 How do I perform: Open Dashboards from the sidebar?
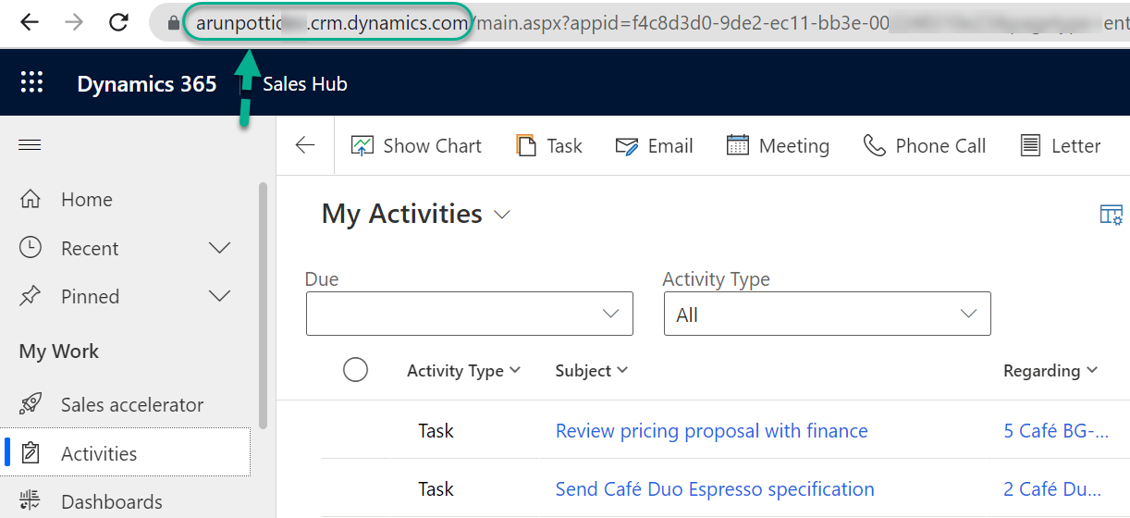pos(111,502)
